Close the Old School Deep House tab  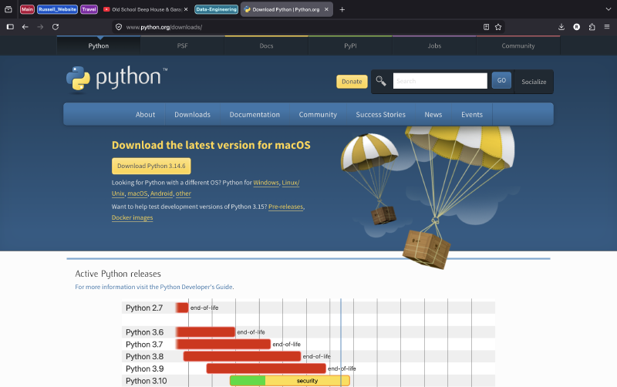click(x=186, y=9)
